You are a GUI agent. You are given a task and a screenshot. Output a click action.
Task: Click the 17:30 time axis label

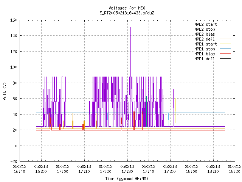[127, 171]
